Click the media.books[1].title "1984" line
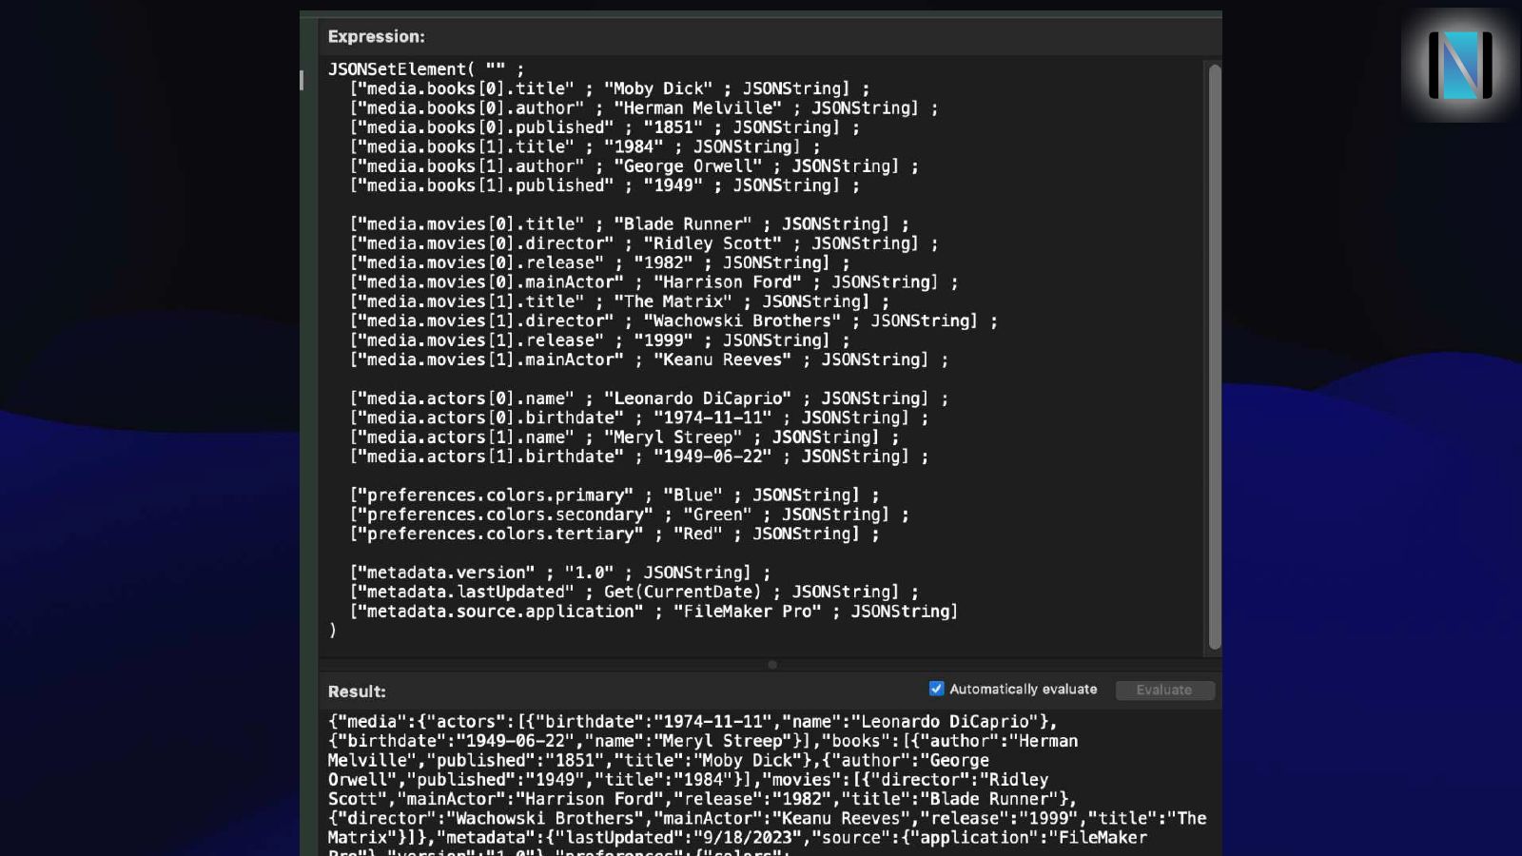This screenshot has width=1522, height=856. tap(584, 147)
